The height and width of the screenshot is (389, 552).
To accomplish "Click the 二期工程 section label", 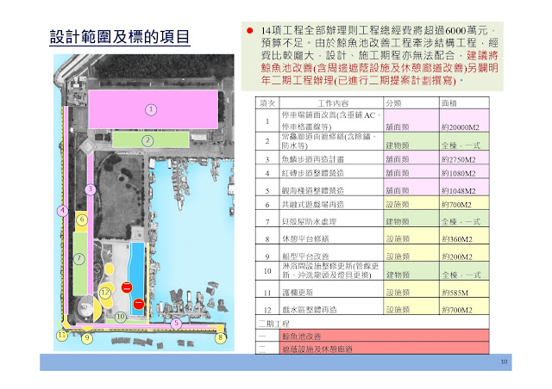I will tap(274, 324).
